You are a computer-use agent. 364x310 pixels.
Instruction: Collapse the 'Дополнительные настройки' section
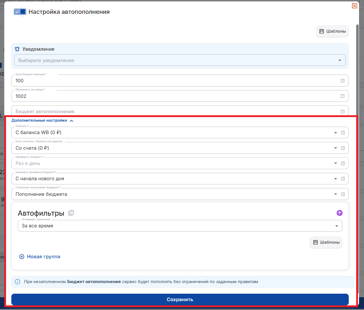pos(42,121)
